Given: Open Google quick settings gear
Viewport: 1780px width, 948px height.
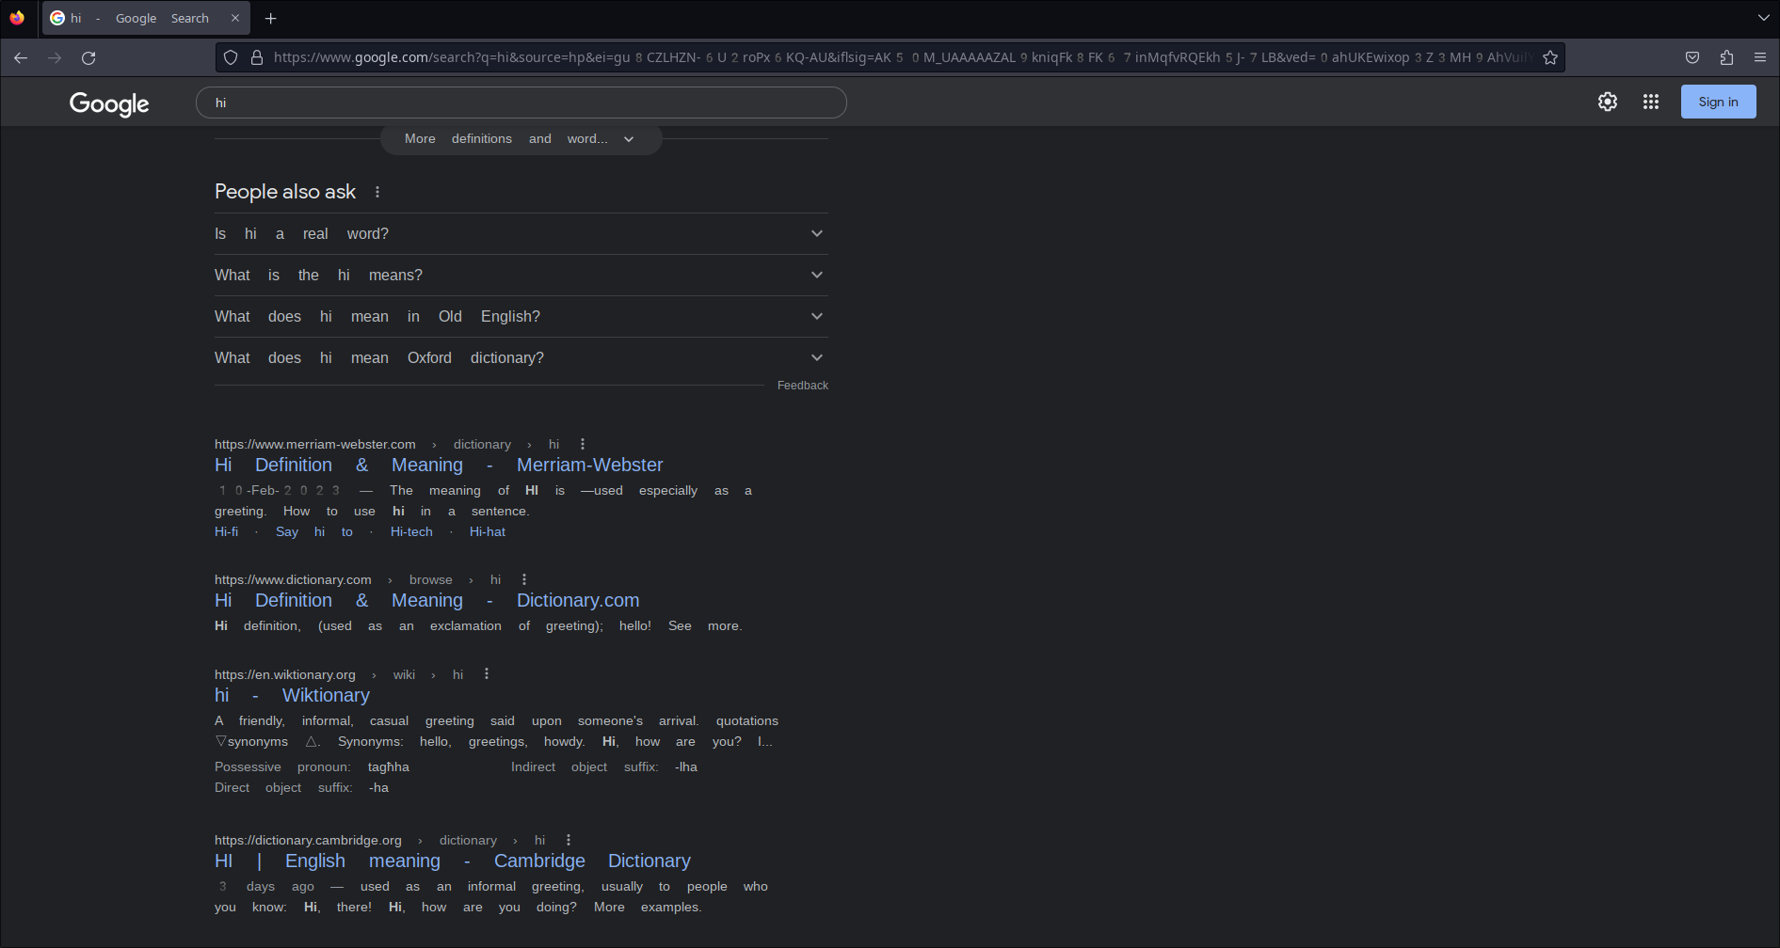Looking at the screenshot, I should pyautogui.click(x=1608, y=102).
